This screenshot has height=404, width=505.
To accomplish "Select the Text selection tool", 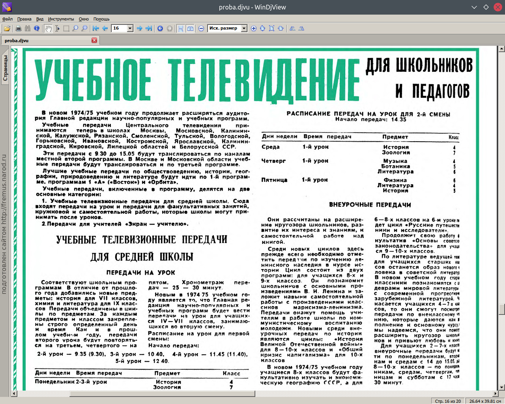I will click(x=57, y=28).
